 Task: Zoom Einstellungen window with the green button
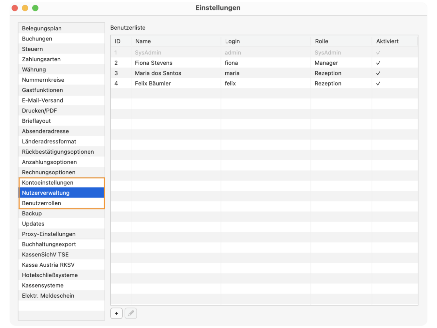[35, 8]
